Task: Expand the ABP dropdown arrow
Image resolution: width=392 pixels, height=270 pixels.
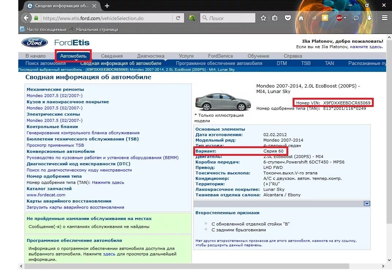Action: 345,18
